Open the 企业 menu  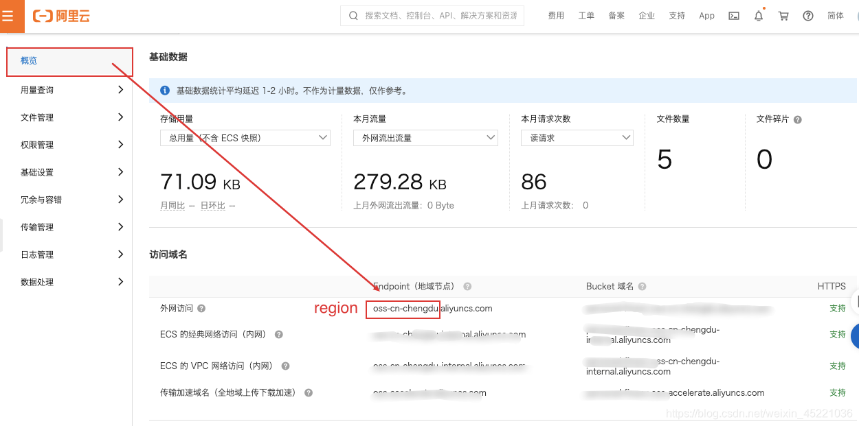click(647, 16)
